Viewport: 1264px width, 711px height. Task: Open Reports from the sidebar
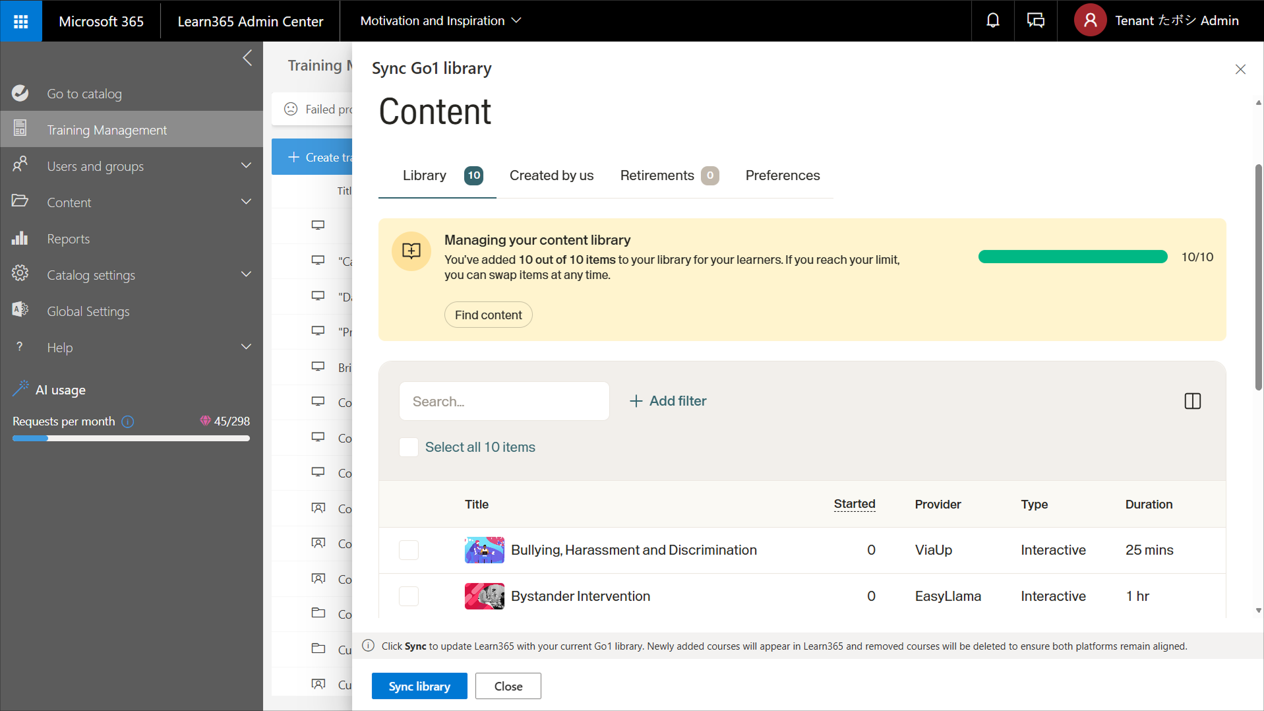coord(68,239)
